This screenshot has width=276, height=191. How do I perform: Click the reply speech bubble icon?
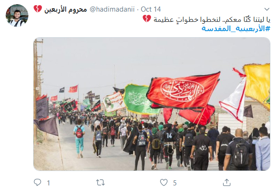(x=37, y=183)
